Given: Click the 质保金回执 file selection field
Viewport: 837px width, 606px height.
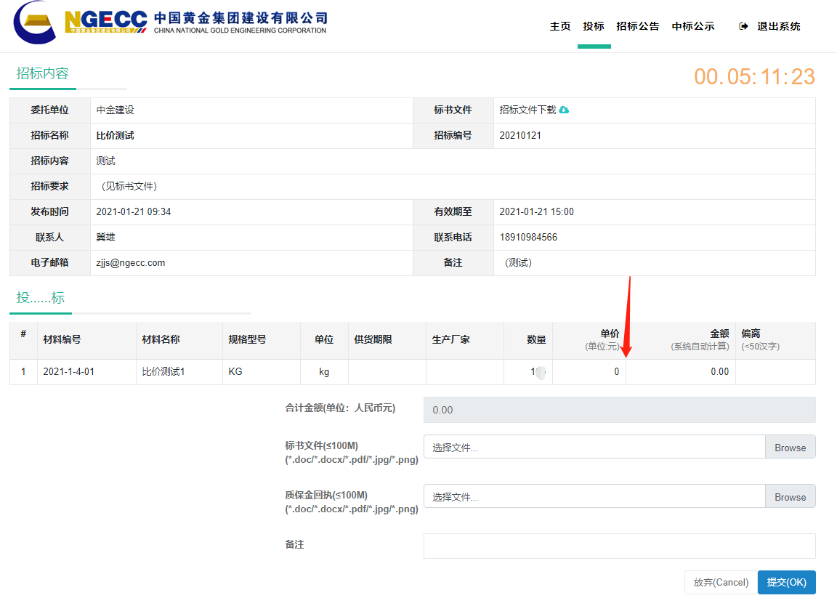Looking at the screenshot, I should [594, 496].
